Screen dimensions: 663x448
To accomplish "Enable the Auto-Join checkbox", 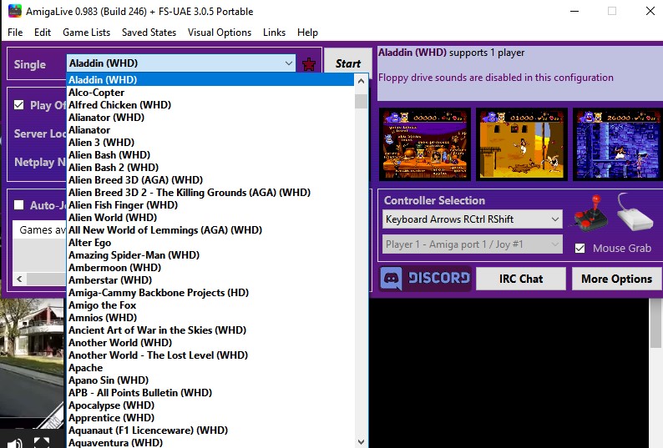I will (19, 204).
